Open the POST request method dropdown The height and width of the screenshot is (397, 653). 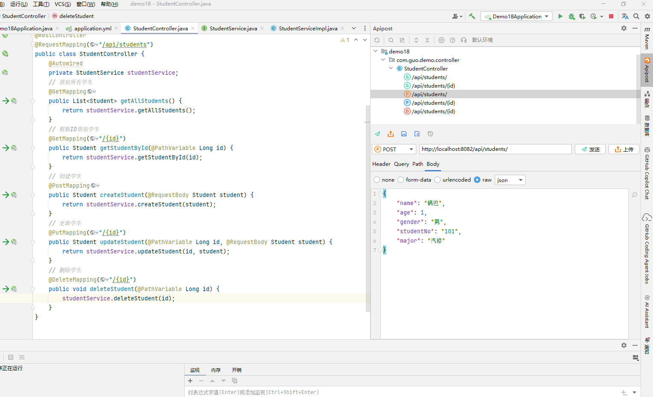(x=394, y=149)
